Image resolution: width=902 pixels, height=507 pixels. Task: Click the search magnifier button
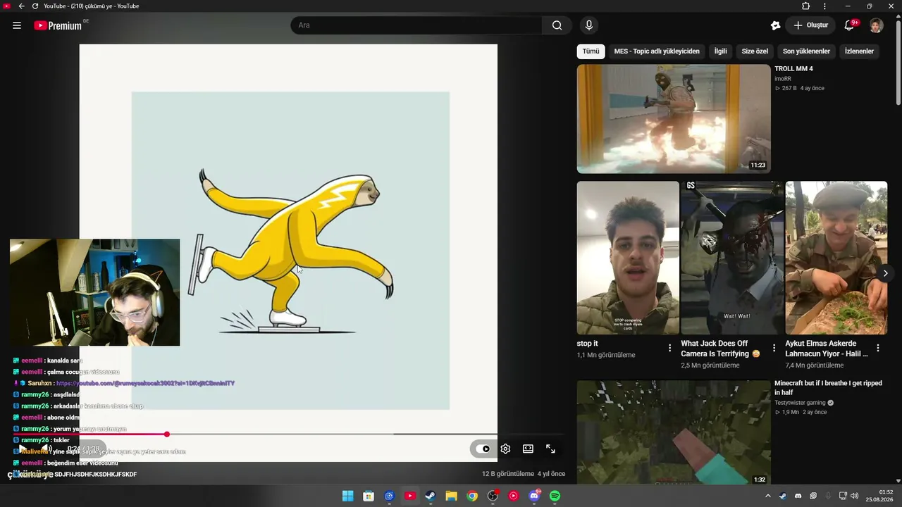coord(557,25)
